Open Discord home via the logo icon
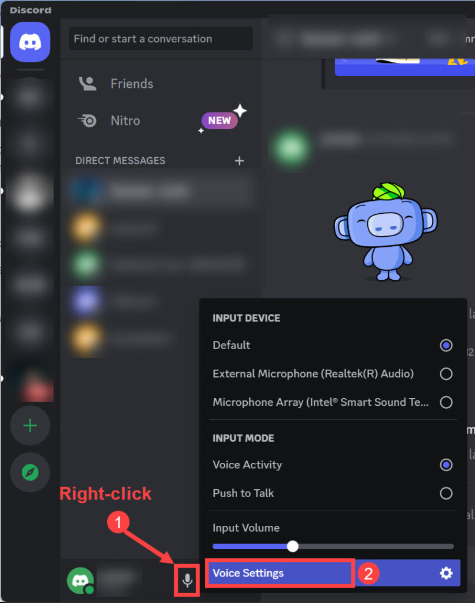 tap(30, 42)
